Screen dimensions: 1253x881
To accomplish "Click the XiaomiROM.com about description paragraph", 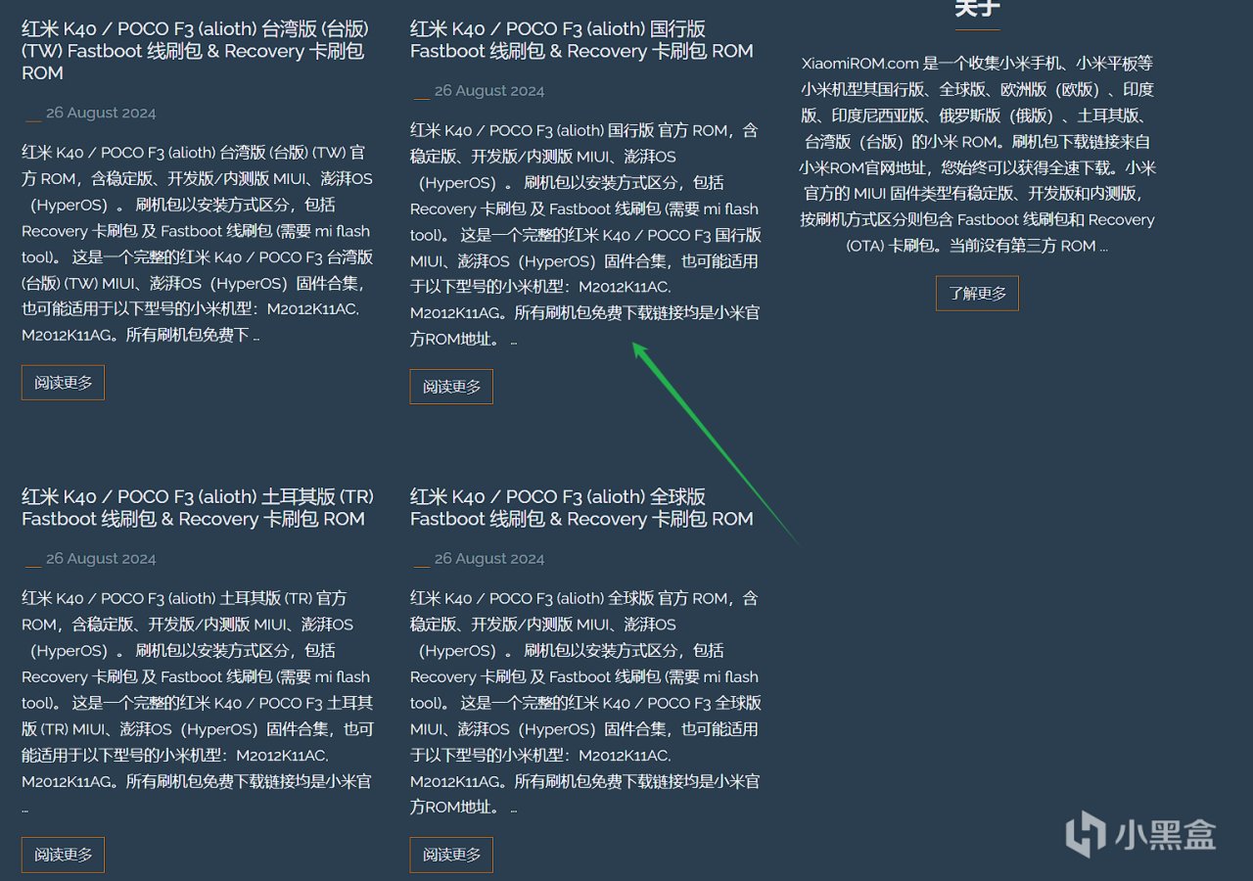I will [x=977, y=155].
